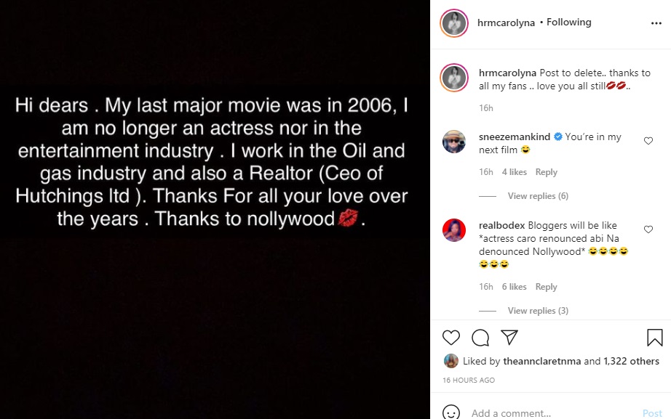Screen dimensions: 671x419
Task: Open the emoji picker smiley icon
Action: 451,412
